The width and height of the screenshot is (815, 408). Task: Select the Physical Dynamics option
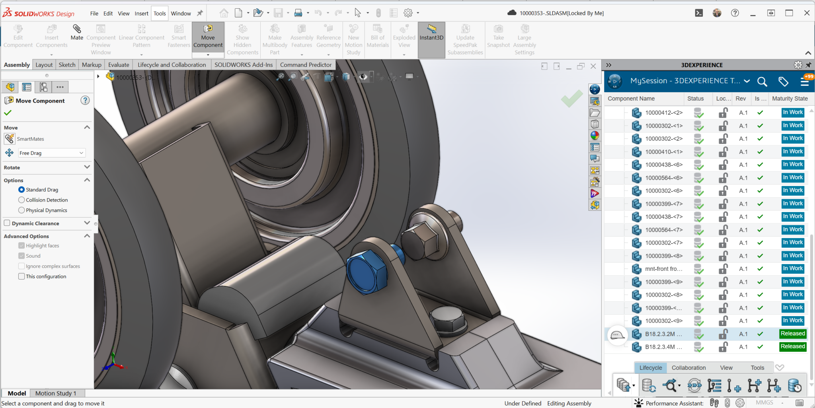click(x=21, y=210)
